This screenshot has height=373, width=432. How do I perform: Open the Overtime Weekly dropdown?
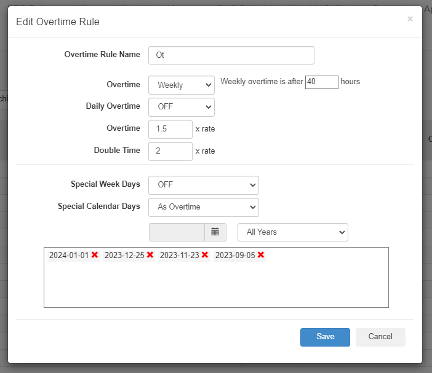[x=181, y=85]
